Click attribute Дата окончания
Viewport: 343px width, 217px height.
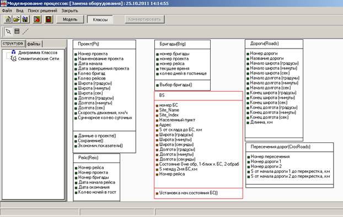(x=94, y=187)
